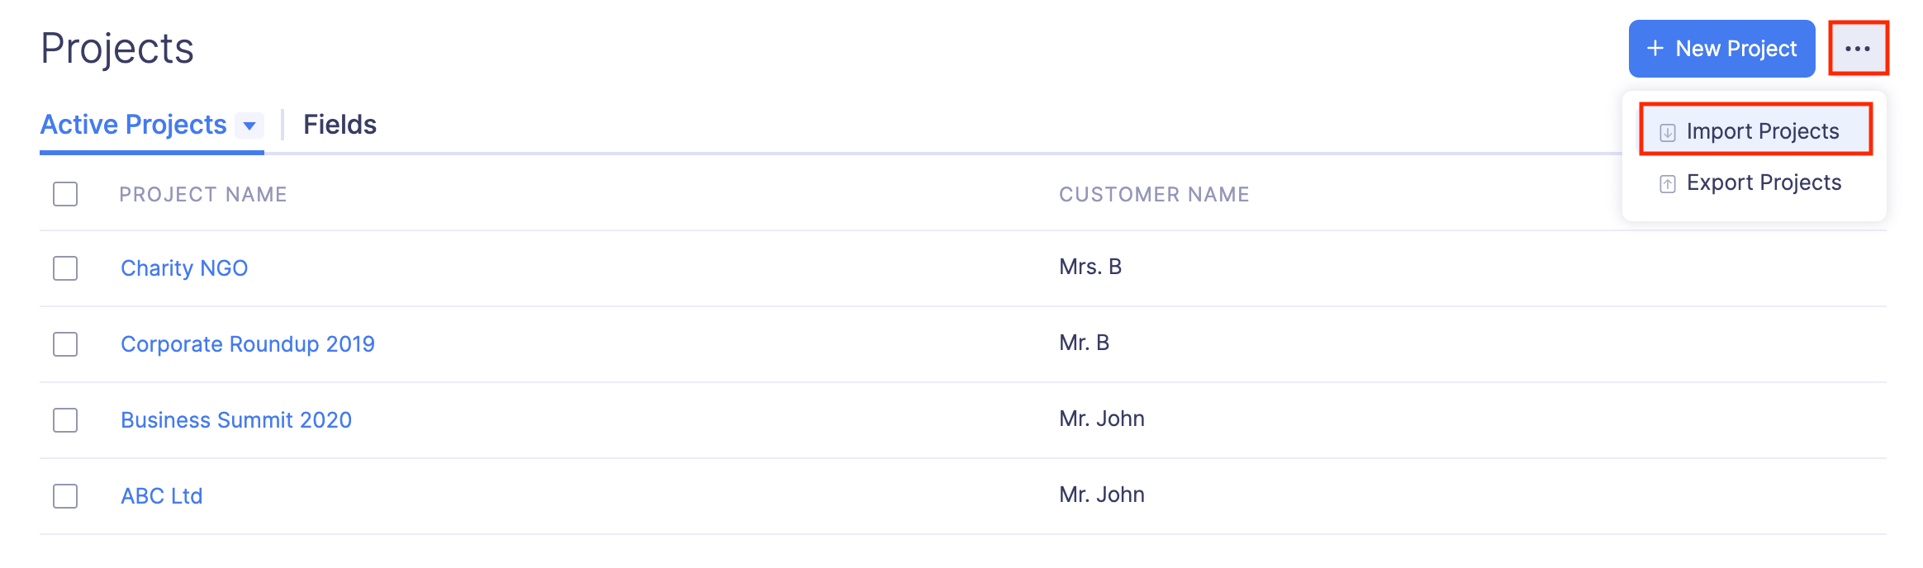Choose Import Projects from the menu
Screen dimensions: 1923x568
coord(1762,131)
